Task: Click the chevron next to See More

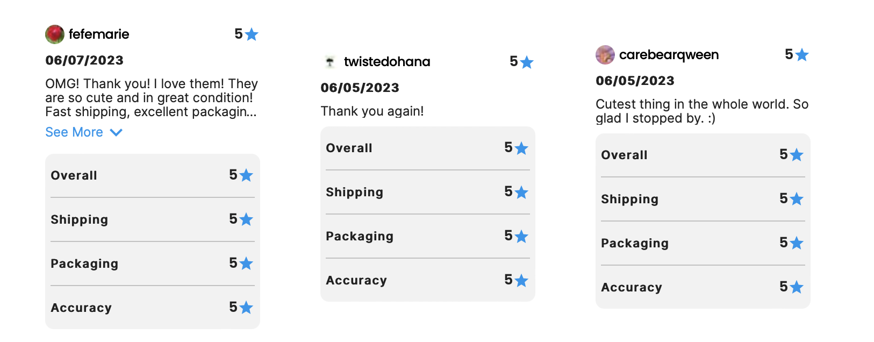Action: pos(116,132)
